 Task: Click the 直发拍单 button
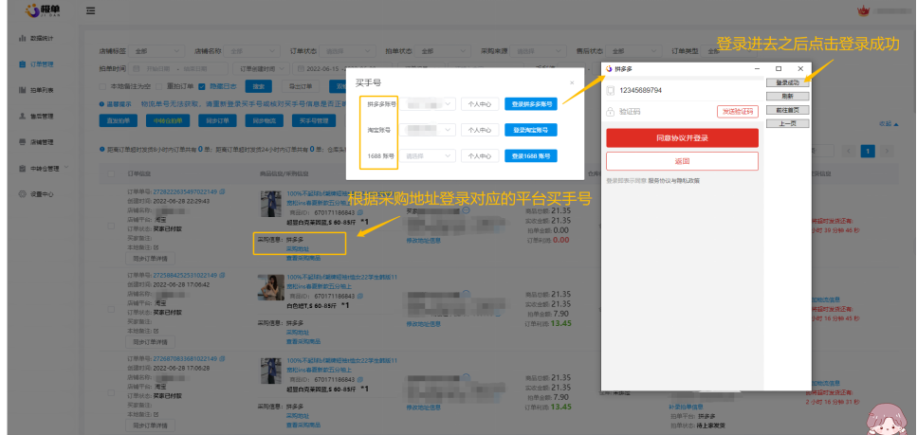pos(119,121)
